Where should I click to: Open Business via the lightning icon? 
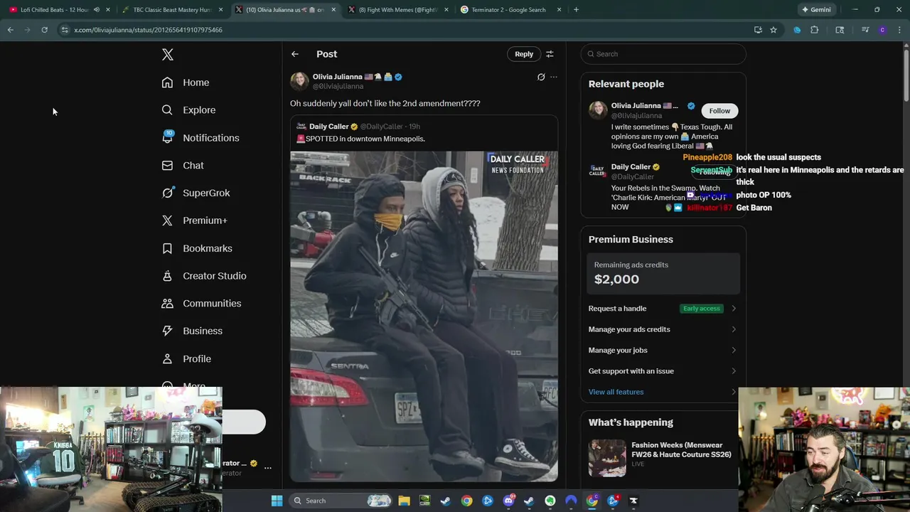167,331
